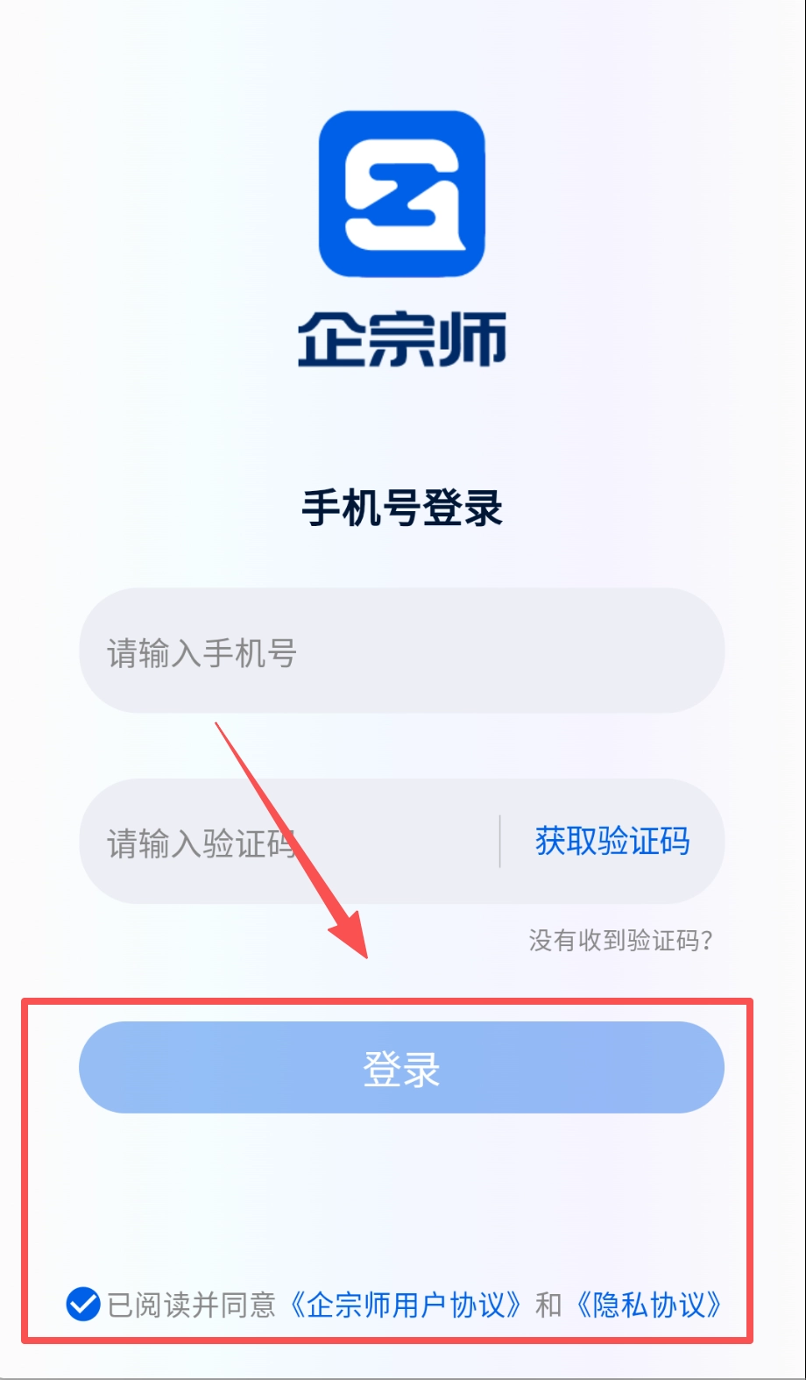Focus the 请输入验证码 verification code field

[x=289, y=842]
